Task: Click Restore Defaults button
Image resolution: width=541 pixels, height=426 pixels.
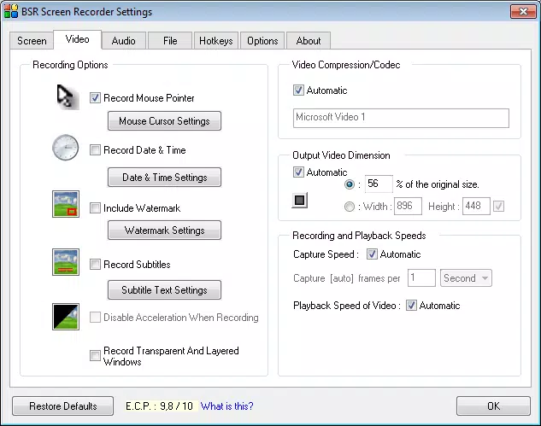Action: tap(62, 406)
